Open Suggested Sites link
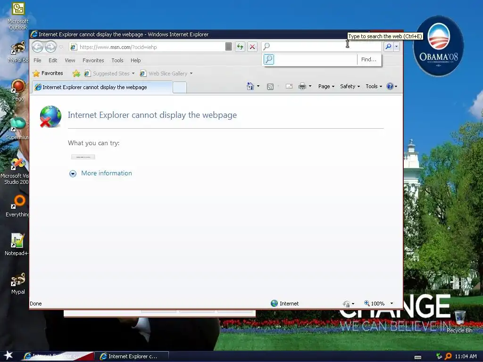This screenshot has height=362, width=483. pyautogui.click(x=107, y=73)
